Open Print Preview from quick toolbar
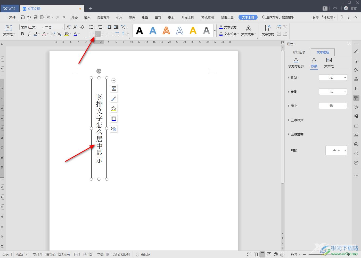361x258 pixels. click(x=42, y=17)
